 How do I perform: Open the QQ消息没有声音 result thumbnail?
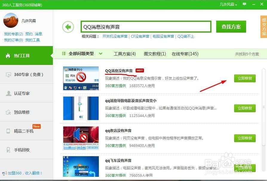tap(81, 78)
